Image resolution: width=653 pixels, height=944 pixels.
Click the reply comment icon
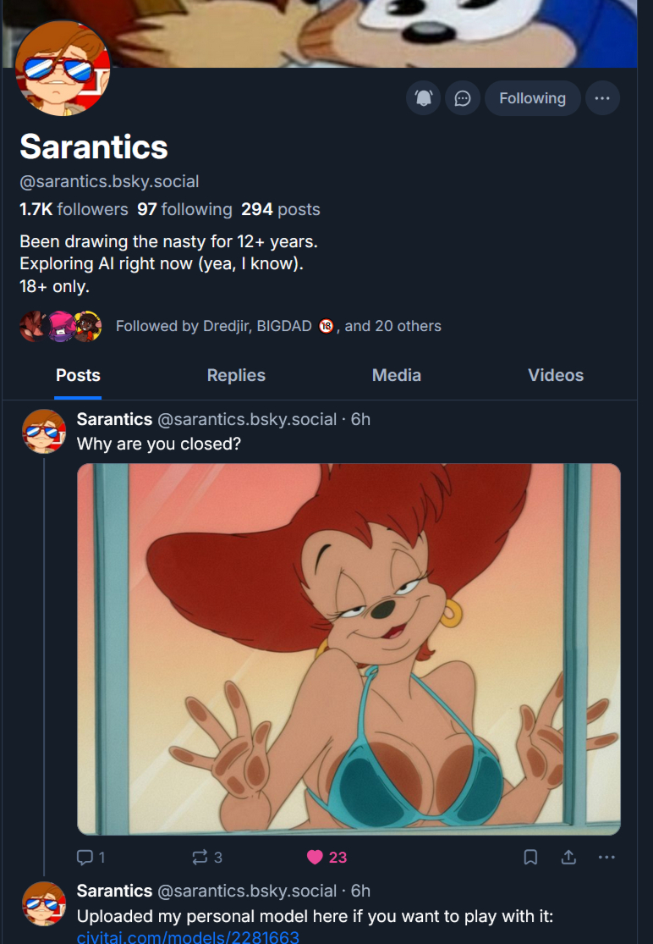85,857
